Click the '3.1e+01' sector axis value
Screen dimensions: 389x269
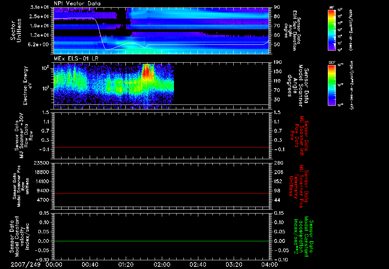(x=40, y=7)
